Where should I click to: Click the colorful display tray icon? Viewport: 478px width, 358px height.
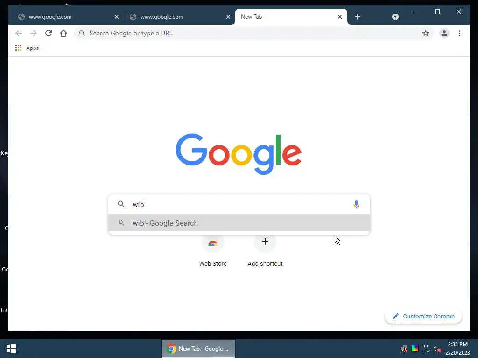tap(415, 349)
